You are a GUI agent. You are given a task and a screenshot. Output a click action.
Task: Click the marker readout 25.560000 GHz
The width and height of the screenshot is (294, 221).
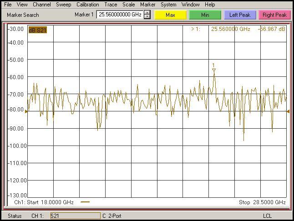tap(231, 29)
